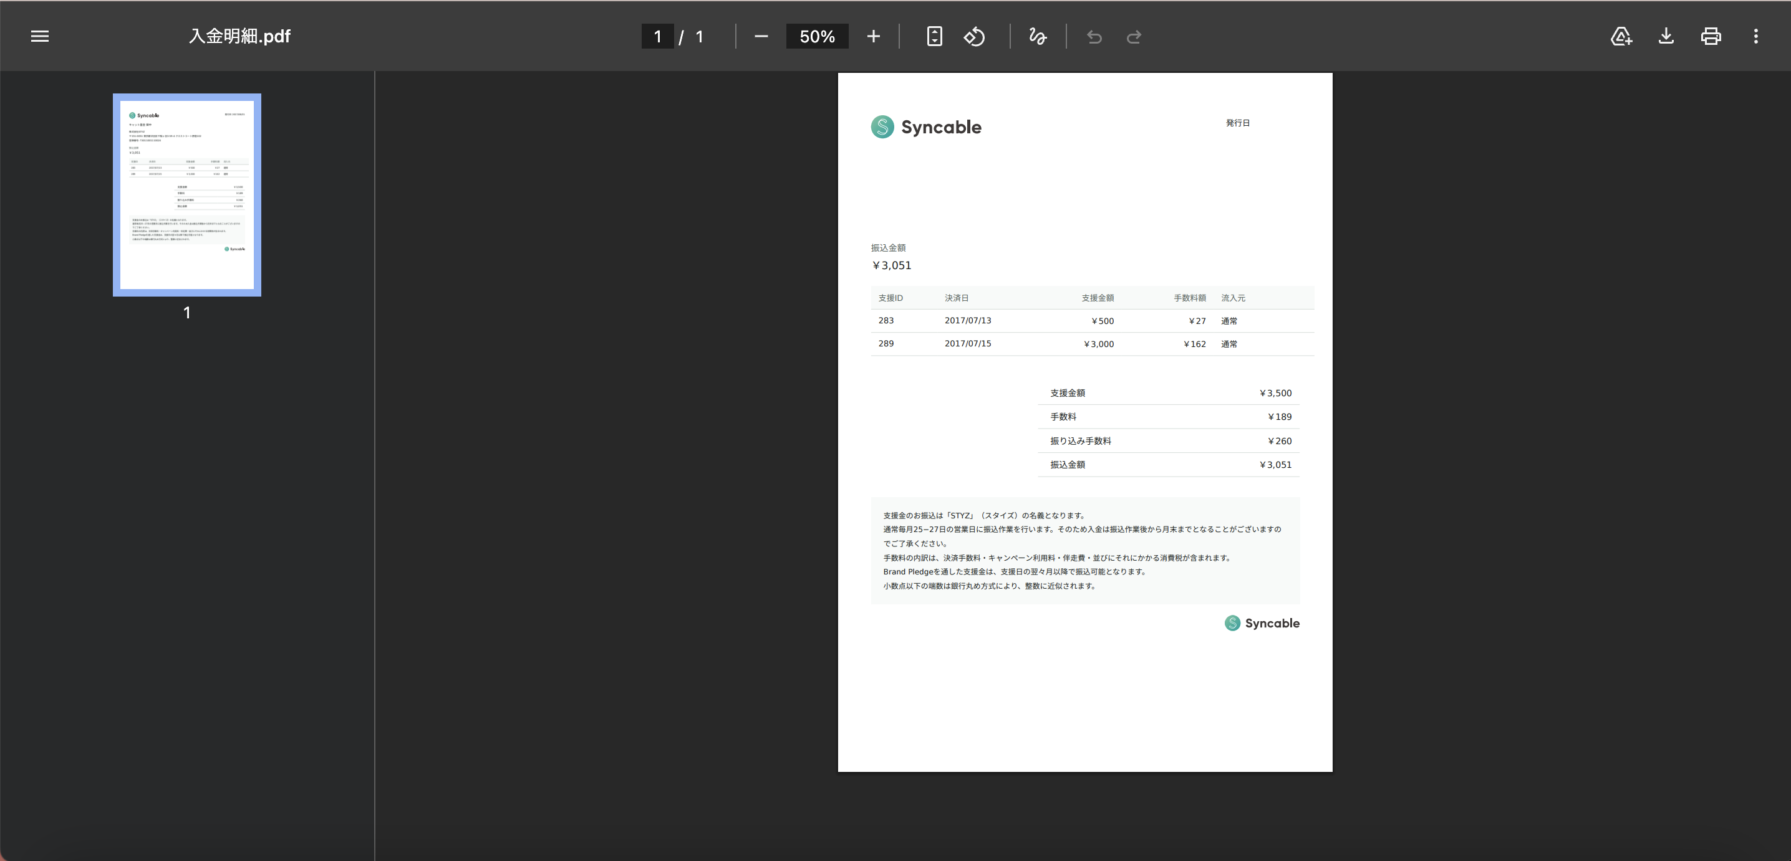Download the PDF file
Image resolution: width=1791 pixels, height=861 pixels.
(x=1666, y=36)
